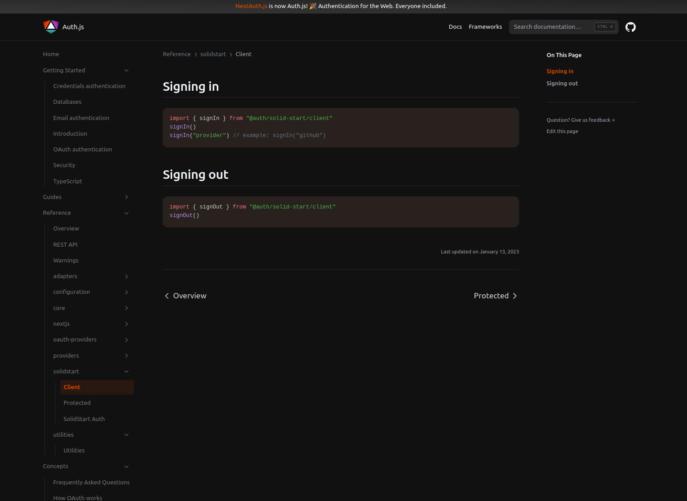
Task: Select Signing out in On This Page
Action: click(562, 83)
